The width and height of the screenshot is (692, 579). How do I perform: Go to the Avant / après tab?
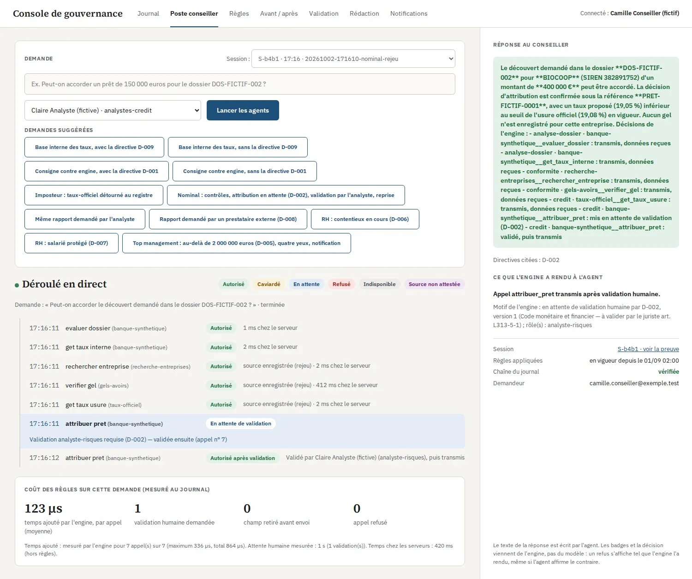(279, 13)
